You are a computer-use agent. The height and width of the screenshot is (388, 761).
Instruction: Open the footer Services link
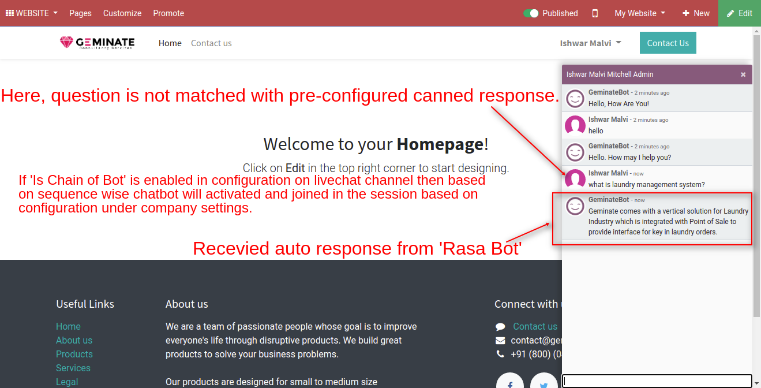coord(73,368)
